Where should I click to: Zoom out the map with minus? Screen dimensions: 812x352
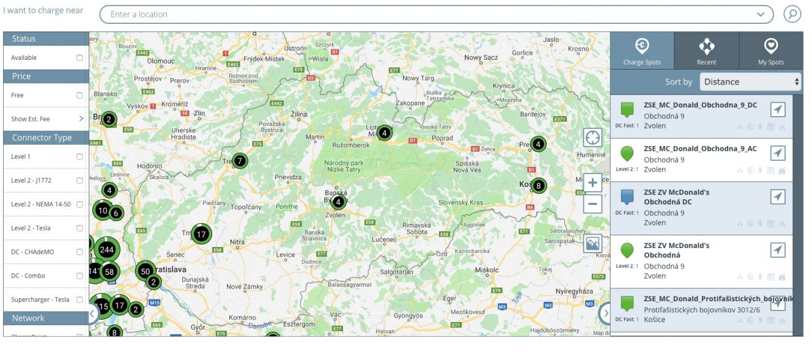(592, 204)
